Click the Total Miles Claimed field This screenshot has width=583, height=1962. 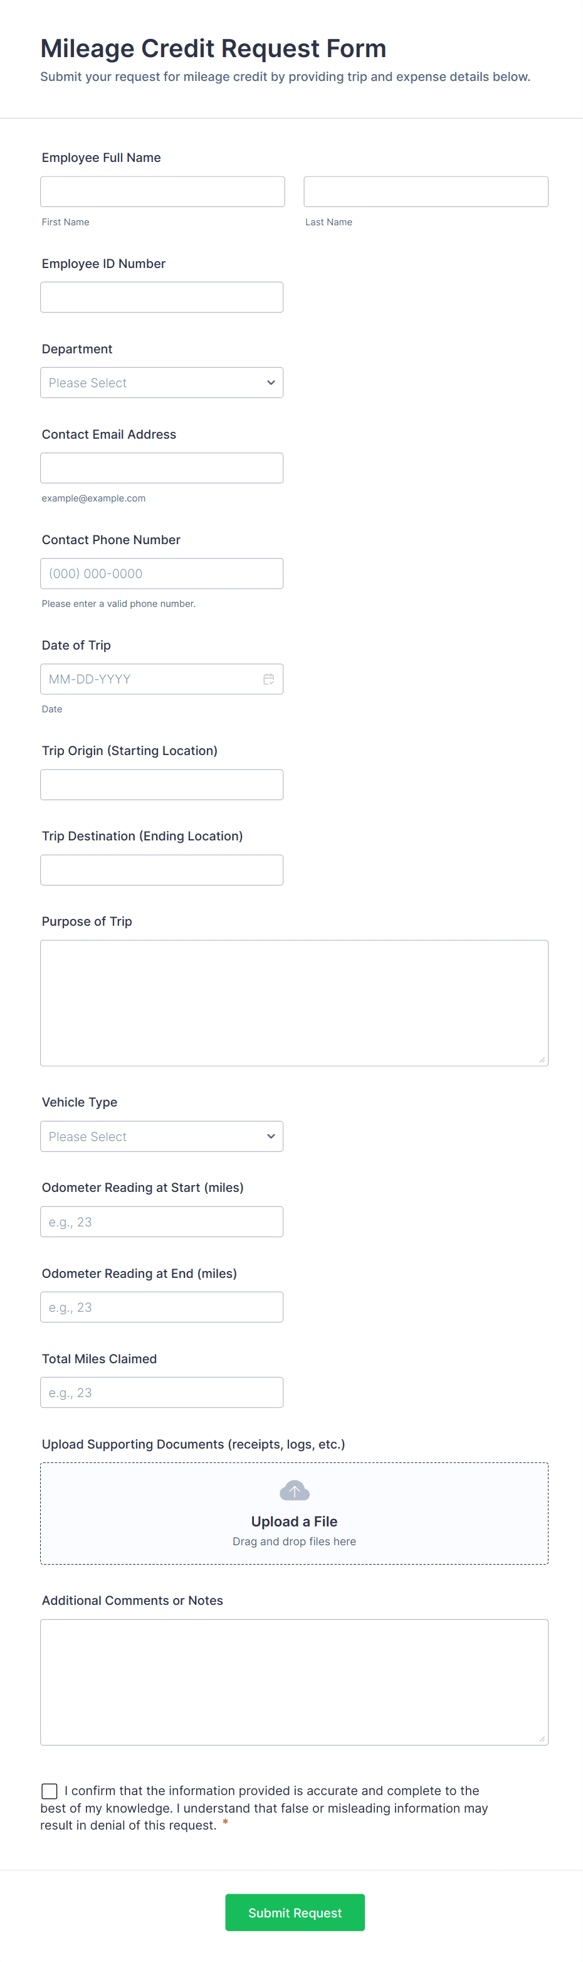point(161,1392)
